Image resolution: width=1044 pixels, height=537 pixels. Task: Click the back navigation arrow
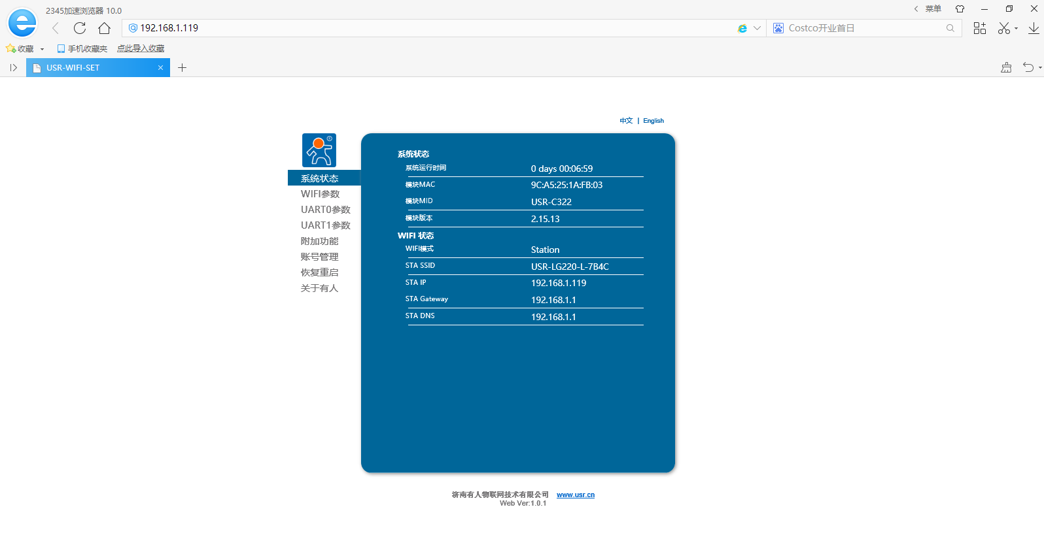tap(56, 28)
